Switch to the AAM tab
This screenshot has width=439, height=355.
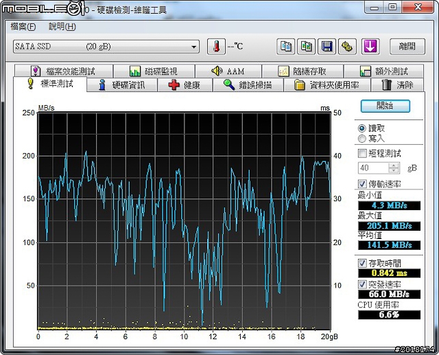pos(228,71)
